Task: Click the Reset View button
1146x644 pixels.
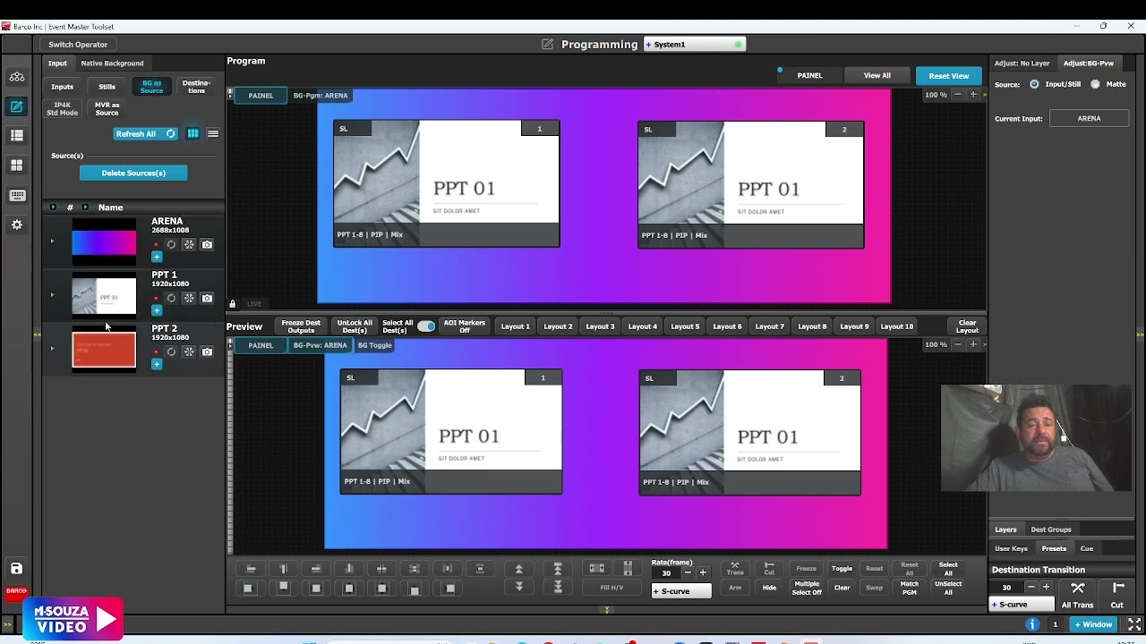Action: click(x=948, y=76)
